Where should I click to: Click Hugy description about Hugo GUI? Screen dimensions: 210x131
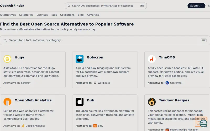31,72
